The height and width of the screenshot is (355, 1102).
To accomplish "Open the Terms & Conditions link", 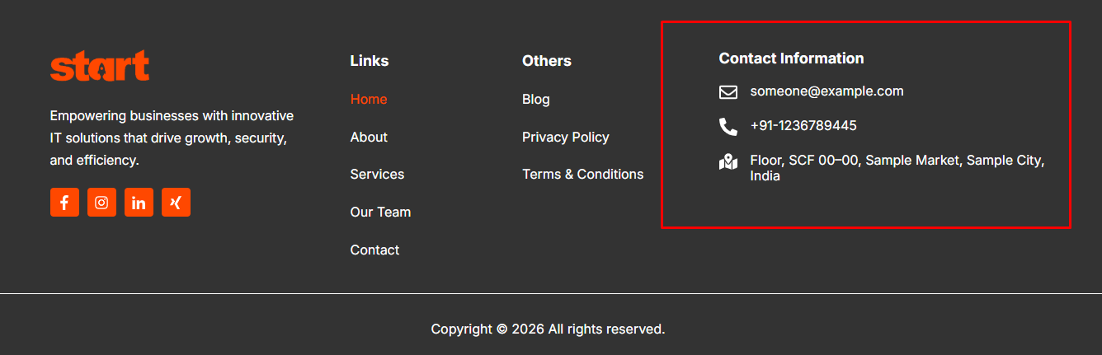I will pyautogui.click(x=582, y=175).
